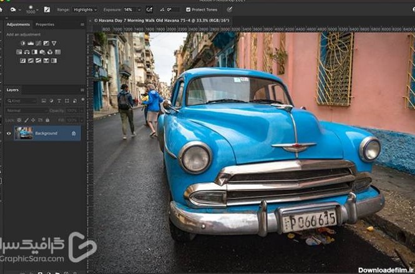
Task: Switch to the Adjustments tab
Action: point(18,24)
